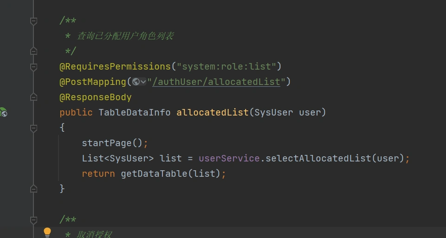Viewport: 446px width, 238px height.
Task: Click the globe icon inside @PostMapping
Action: tap(136, 82)
